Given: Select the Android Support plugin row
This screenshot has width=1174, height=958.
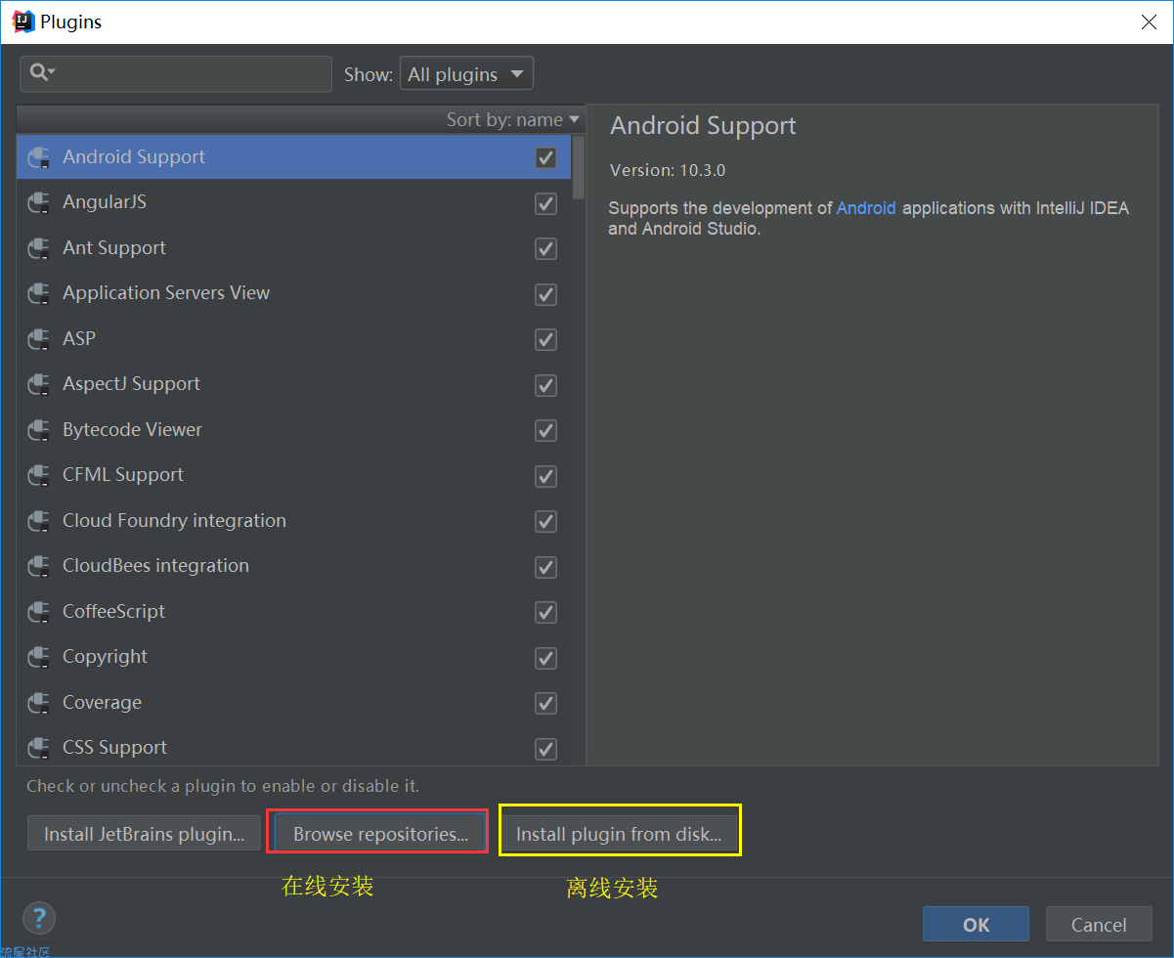Looking at the screenshot, I should click(293, 157).
